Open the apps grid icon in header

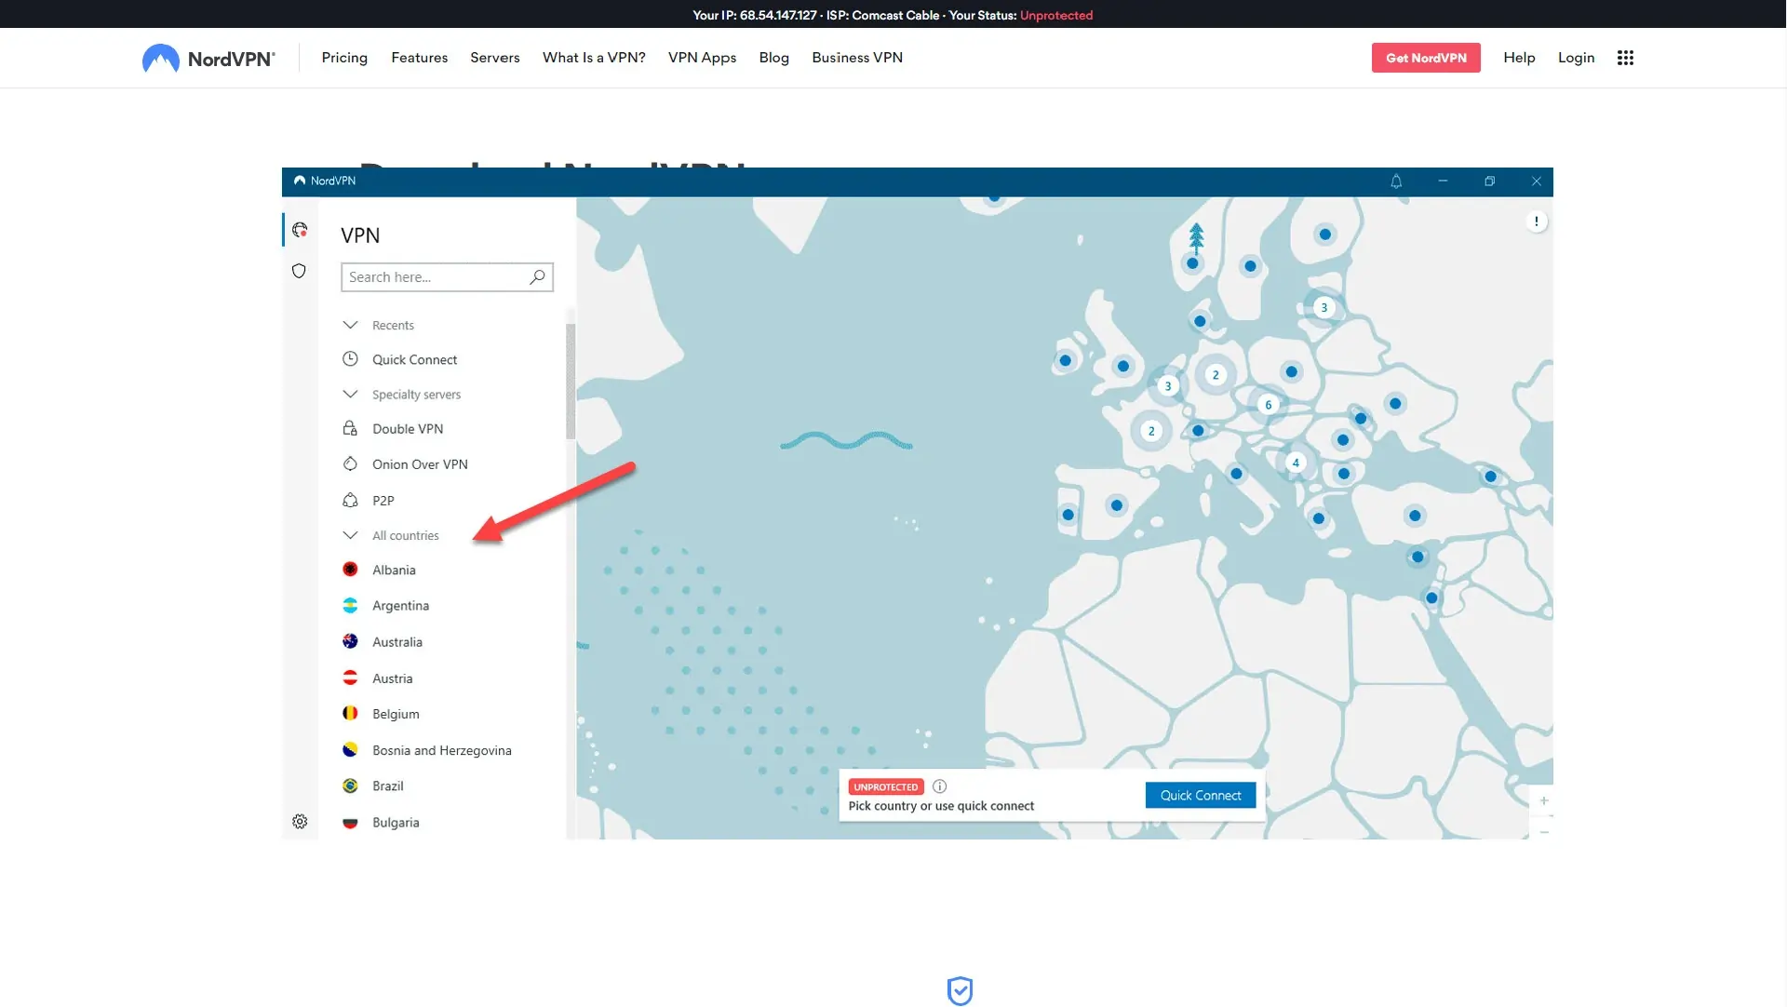pyautogui.click(x=1625, y=58)
